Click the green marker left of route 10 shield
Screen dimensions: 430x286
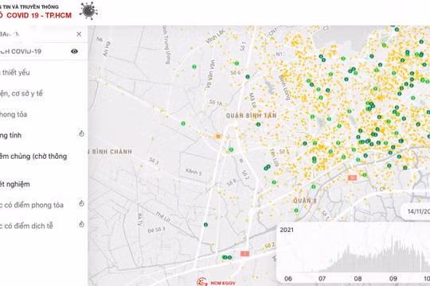(x=183, y=124)
